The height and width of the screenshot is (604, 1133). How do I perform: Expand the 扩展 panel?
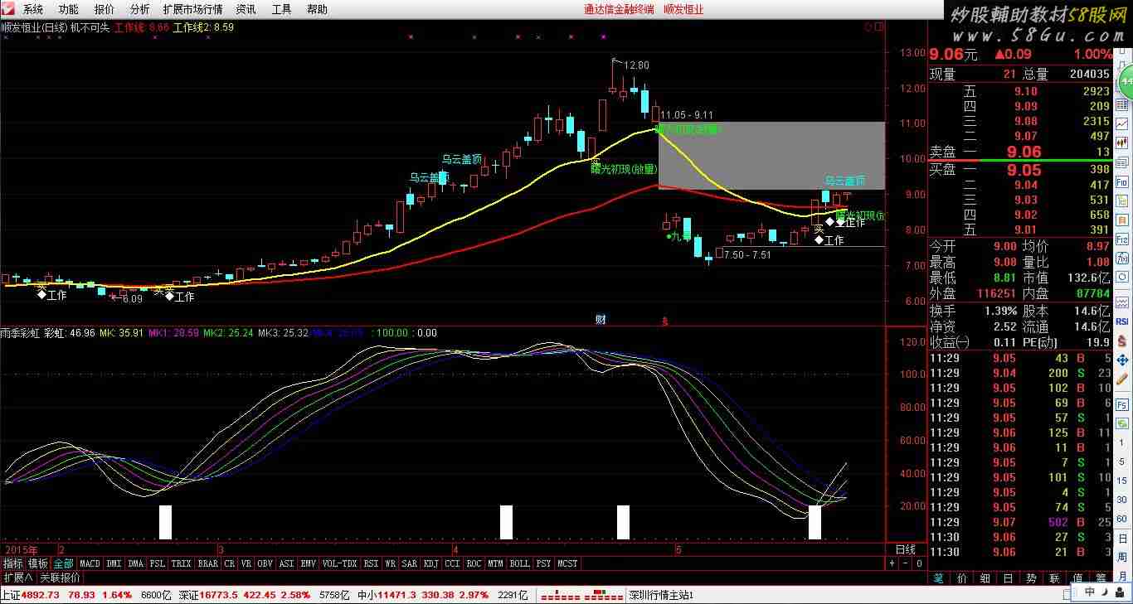[17, 577]
